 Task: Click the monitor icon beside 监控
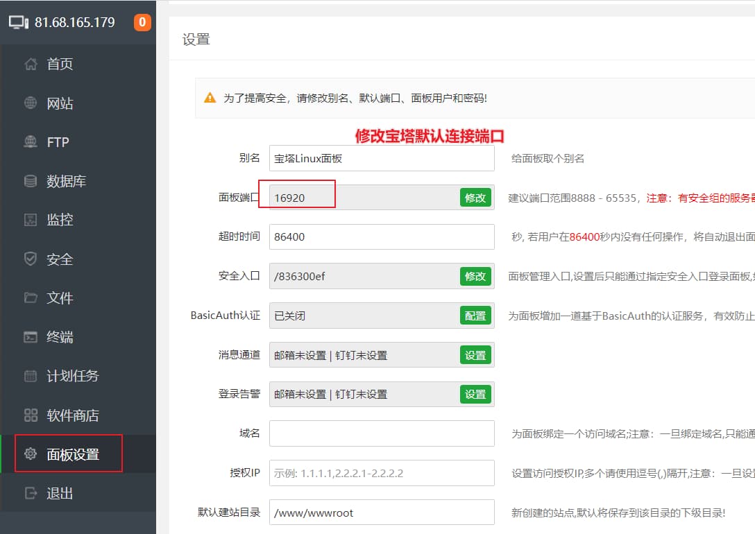[31, 220]
